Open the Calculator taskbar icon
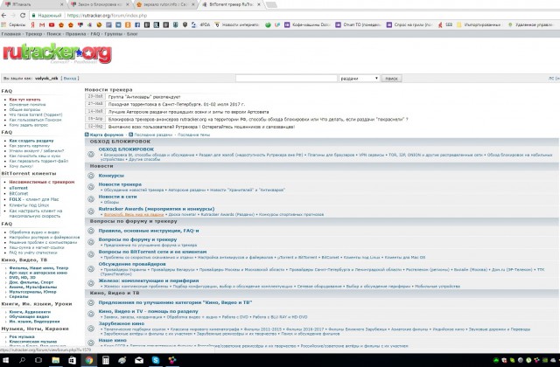Image resolution: width=560 pixels, height=367 pixels. click(106, 360)
